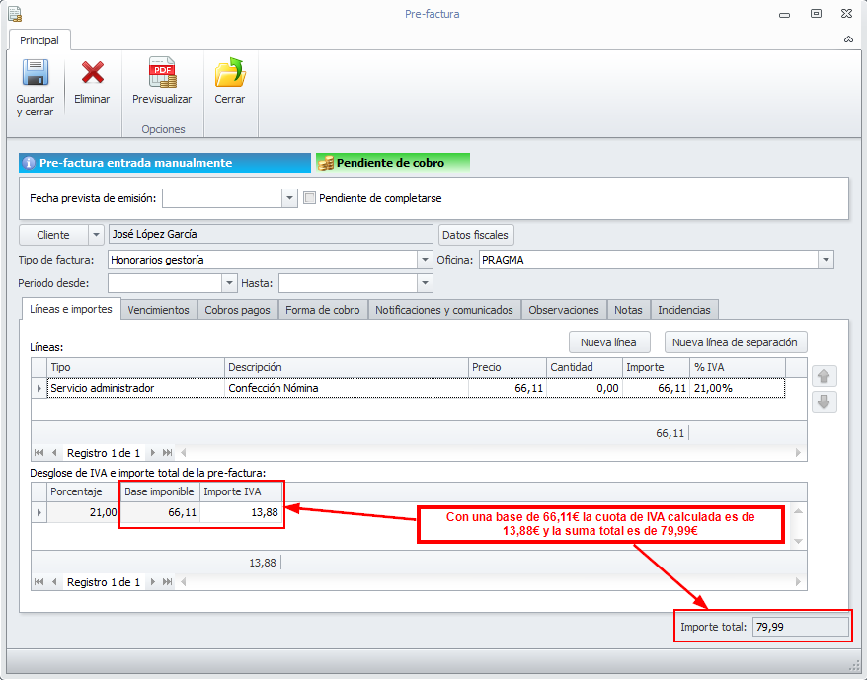
Task: Click Nueva línea de separación button
Action: click(x=736, y=342)
